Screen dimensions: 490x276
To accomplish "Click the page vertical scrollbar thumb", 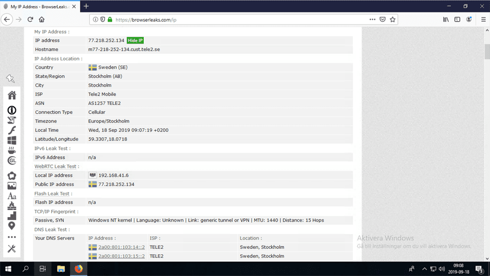I will [x=487, y=51].
